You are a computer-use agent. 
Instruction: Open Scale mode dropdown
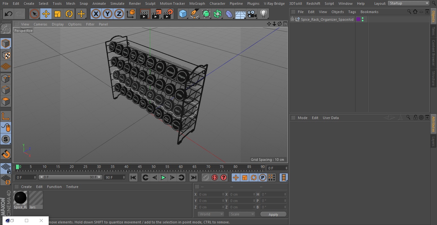click(242, 214)
